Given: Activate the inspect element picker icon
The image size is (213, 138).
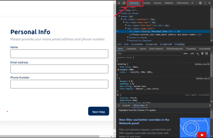Looking at the screenshot, I should coord(119,3).
